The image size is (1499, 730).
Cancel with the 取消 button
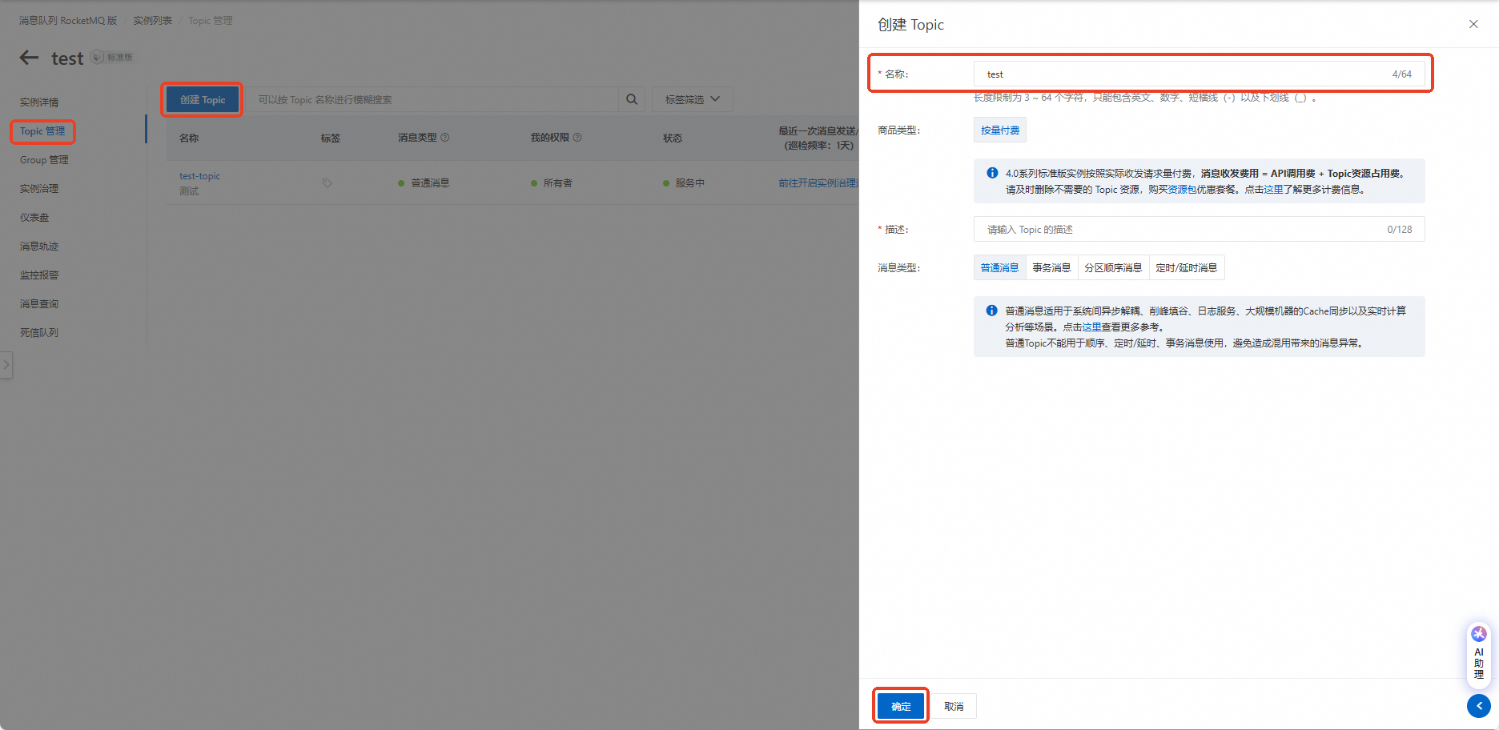pyautogui.click(x=954, y=706)
